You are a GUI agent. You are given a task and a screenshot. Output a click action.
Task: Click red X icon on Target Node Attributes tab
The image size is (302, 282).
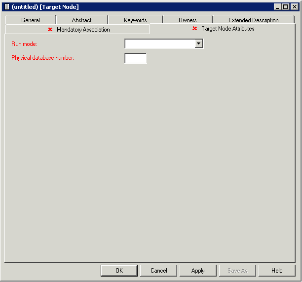[x=194, y=29]
